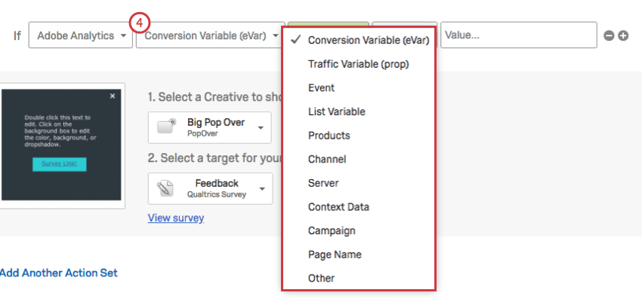Click the View survey link
The height and width of the screenshot is (308, 642).
176,218
